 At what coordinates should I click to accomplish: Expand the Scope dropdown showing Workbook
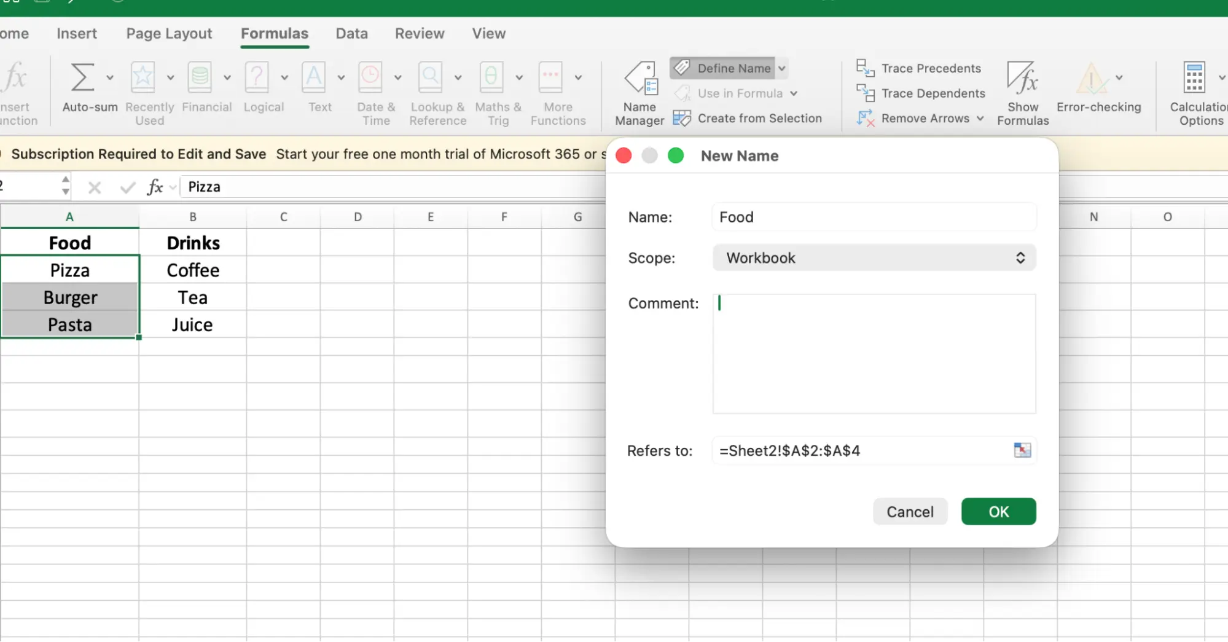click(874, 258)
